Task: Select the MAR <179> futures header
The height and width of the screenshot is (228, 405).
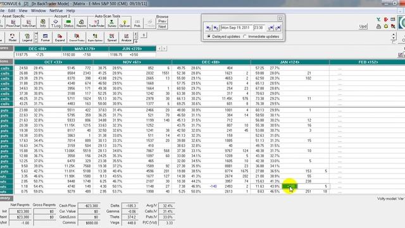Action: pyautogui.click(x=85, y=49)
